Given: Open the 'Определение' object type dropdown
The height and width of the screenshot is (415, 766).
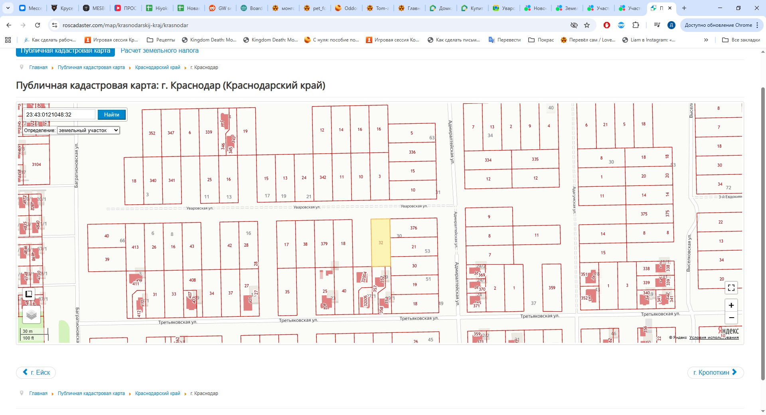Looking at the screenshot, I should tap(88, 130).
